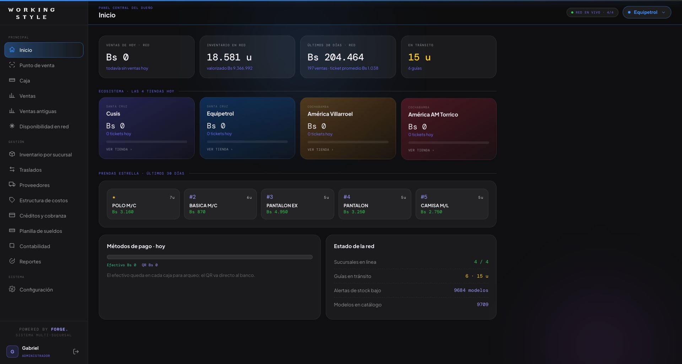Viewport: 682px width, 364px height.
Task: Click the Estructura de costos tag icon
Action: click(12, 200)
